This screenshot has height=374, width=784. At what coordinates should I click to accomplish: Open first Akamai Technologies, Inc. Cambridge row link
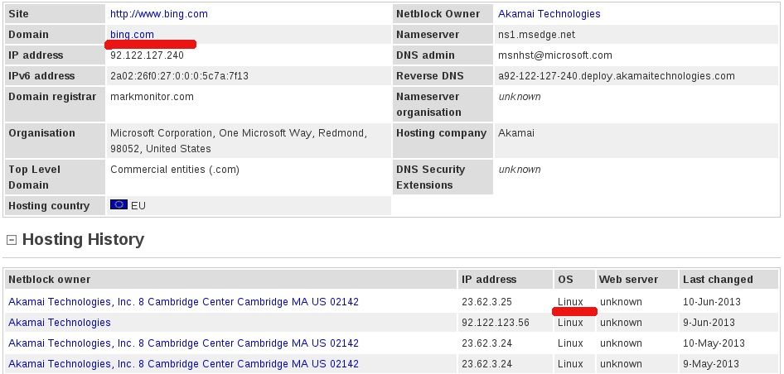tap(183, 302)
